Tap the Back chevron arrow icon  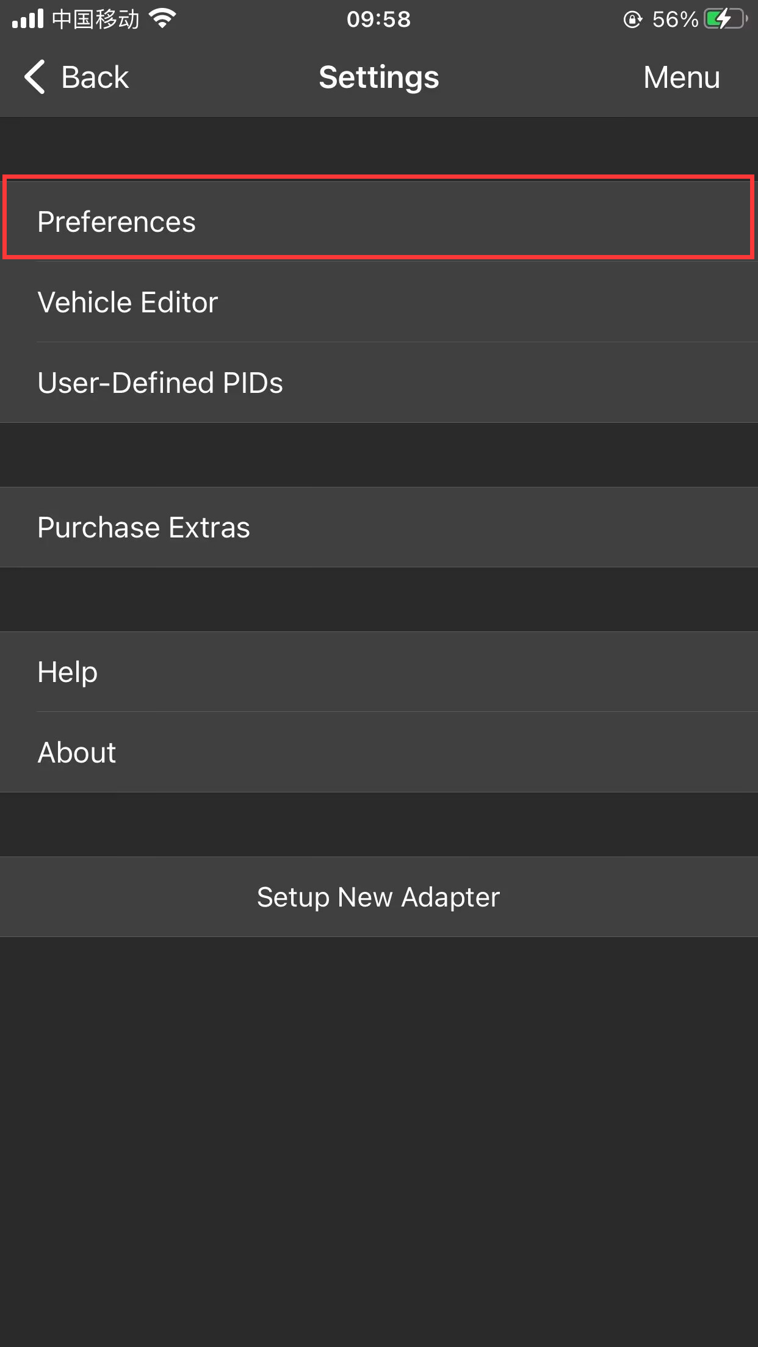(35, 77)
